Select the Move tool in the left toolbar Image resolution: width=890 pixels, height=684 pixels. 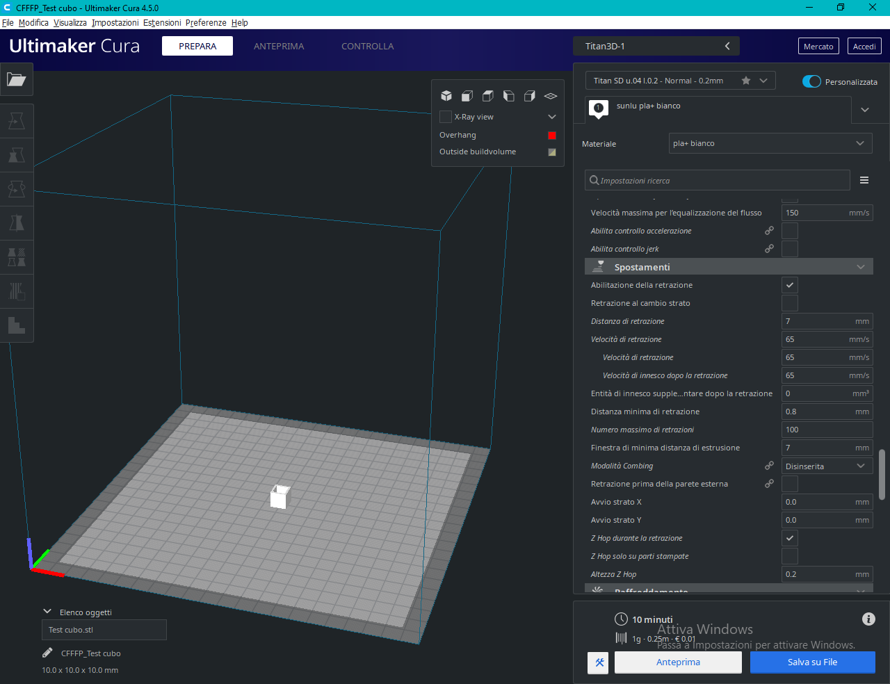(x=17, y=121)
